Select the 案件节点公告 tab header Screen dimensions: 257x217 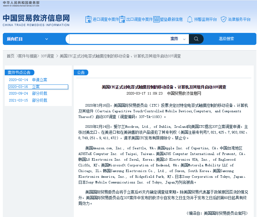pyautogui.click(x=19, y=72)
